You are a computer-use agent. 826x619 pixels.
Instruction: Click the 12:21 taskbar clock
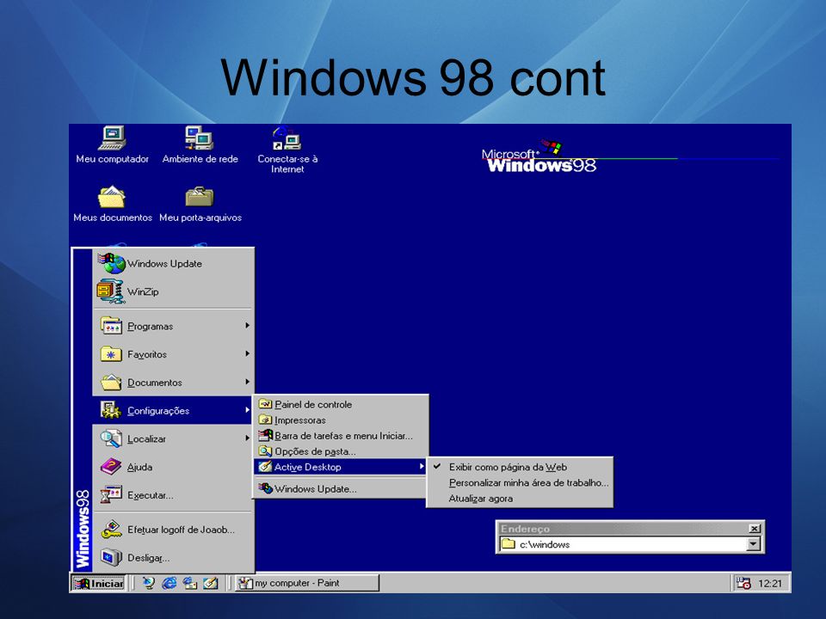(770, 583)
